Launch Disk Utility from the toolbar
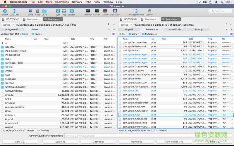Viewport: 234px width, 146px height. (x=115, y=12)
